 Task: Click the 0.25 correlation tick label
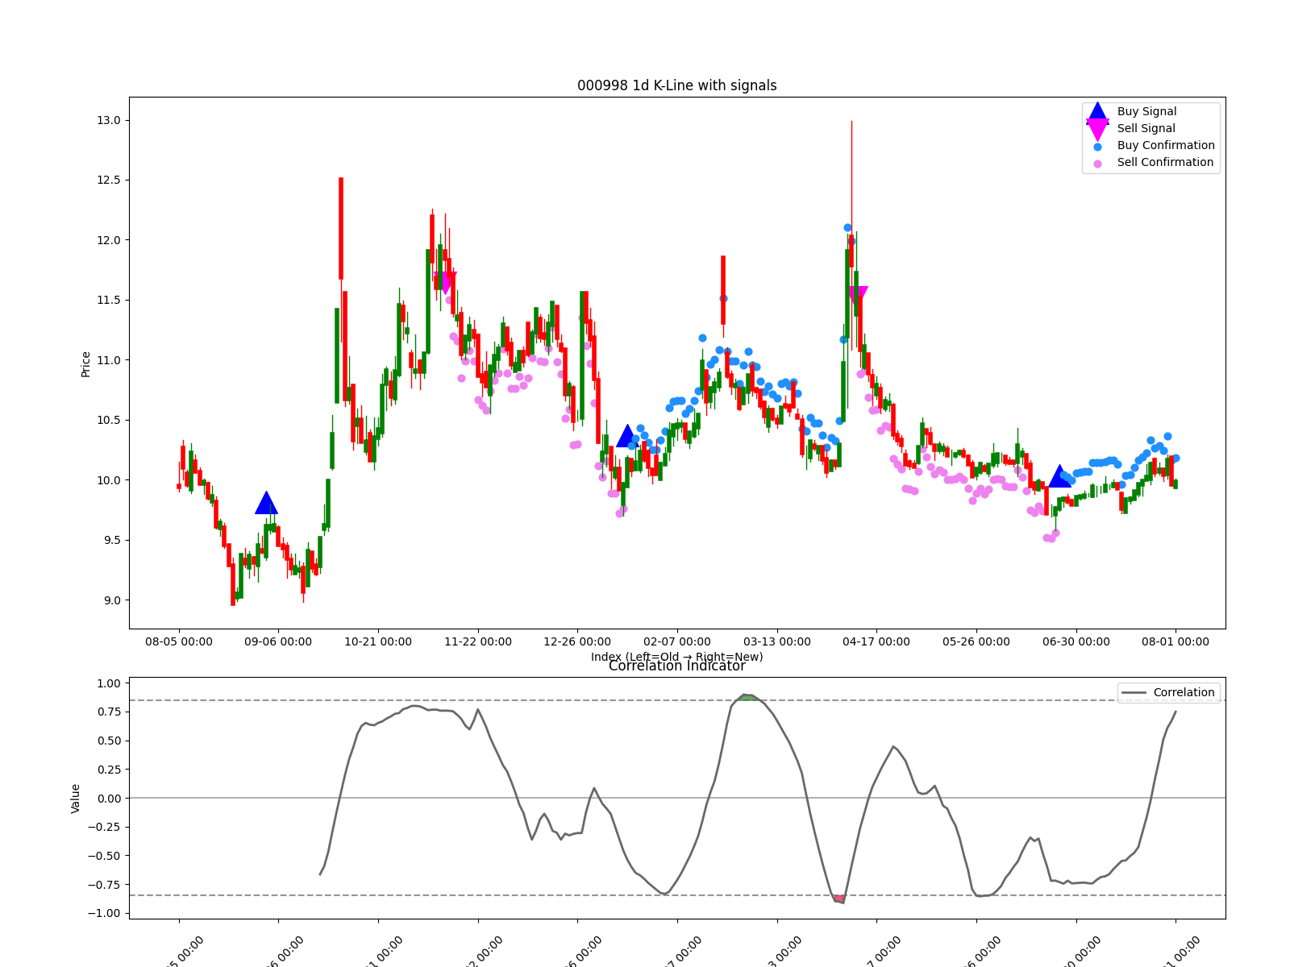tap(109, 770)
